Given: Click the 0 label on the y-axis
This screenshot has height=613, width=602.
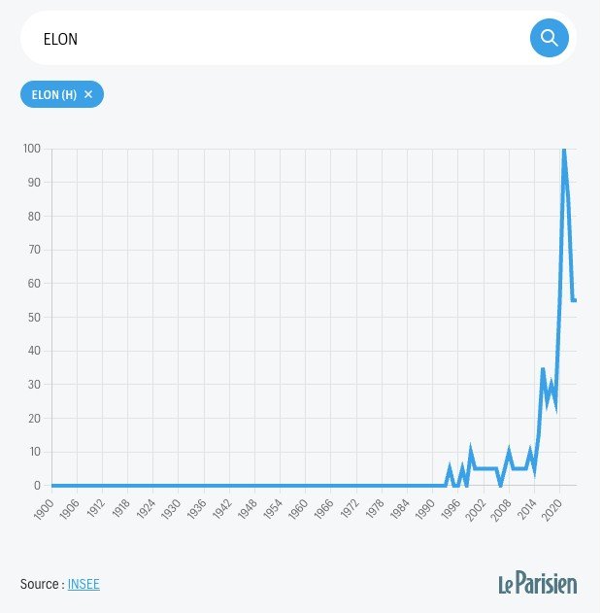Looking at the screenshot, I should pyautogui.click(x=37, y=485).
